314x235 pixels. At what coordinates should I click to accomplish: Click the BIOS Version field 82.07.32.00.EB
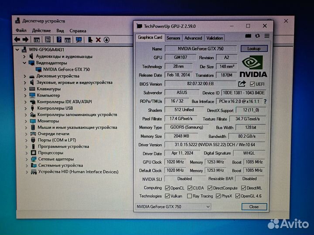[200, 84]
